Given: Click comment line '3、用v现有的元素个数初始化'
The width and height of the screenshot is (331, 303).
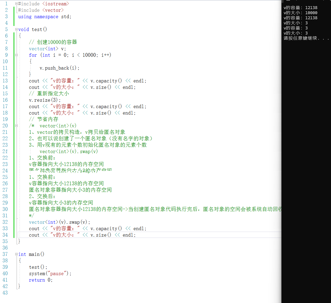Looking at the screenshot, I should coord(88,145).
